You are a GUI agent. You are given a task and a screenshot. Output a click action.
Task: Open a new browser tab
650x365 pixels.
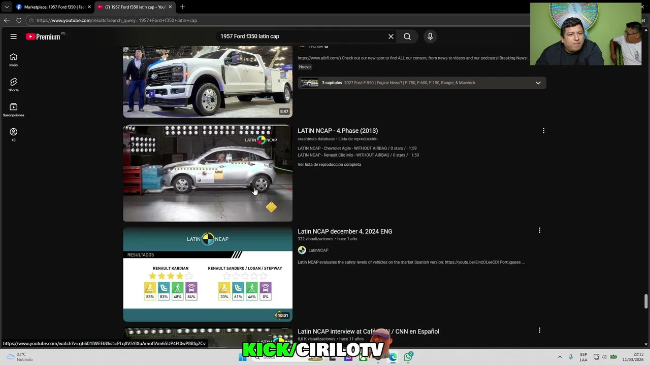[x=182, y=7]
